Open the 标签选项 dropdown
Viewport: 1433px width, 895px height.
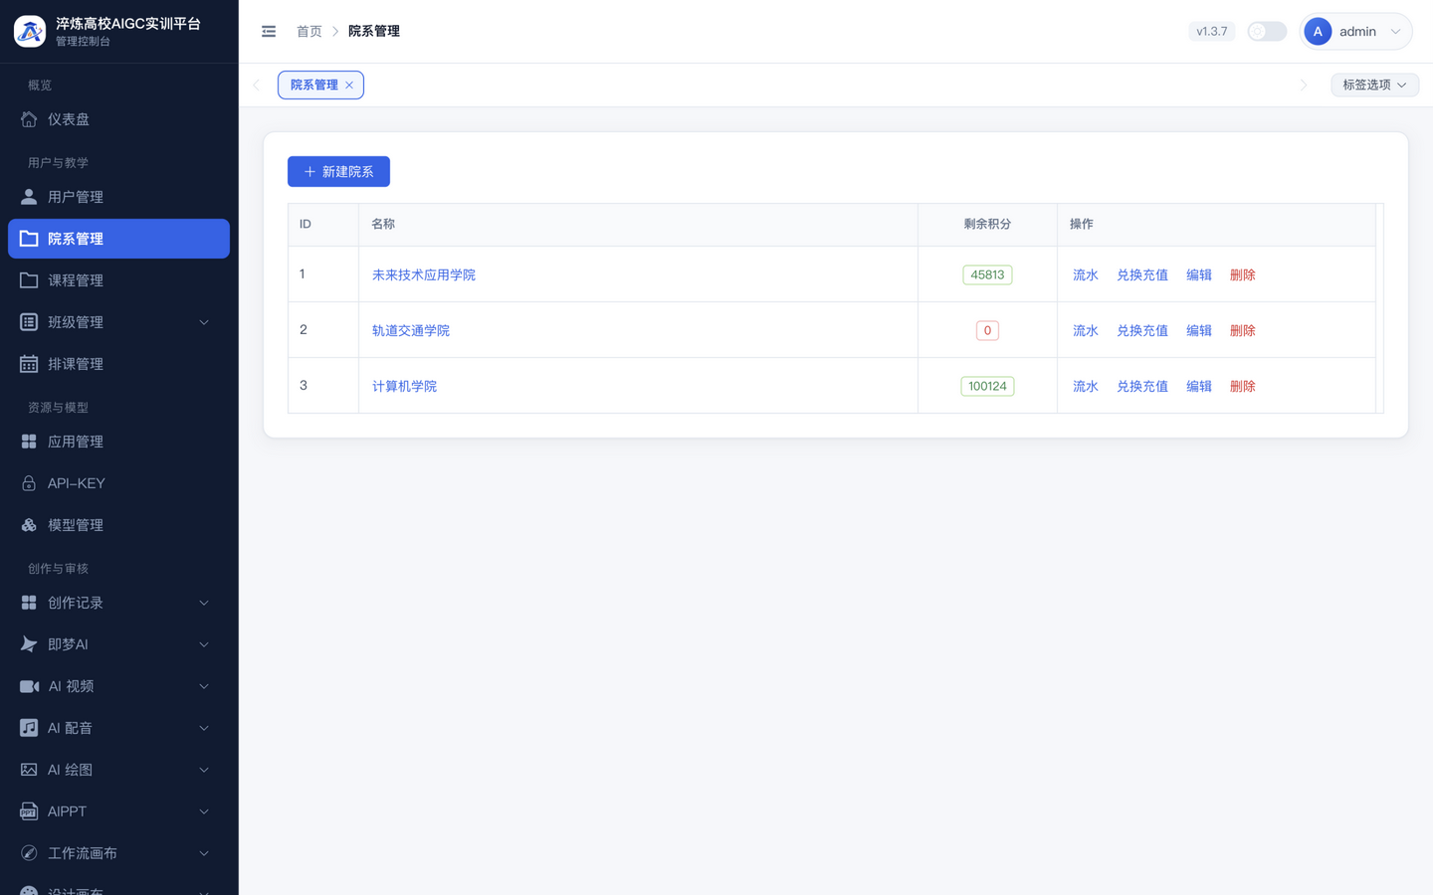pyautogui.click(x=1374, y=85)
